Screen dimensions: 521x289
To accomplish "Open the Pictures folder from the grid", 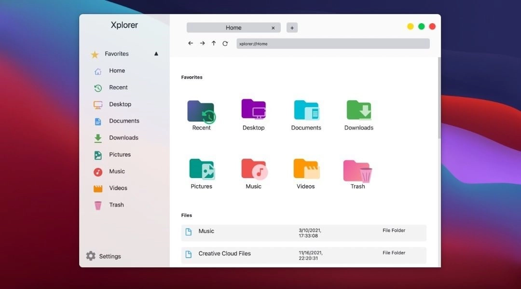I will (201, 170).
